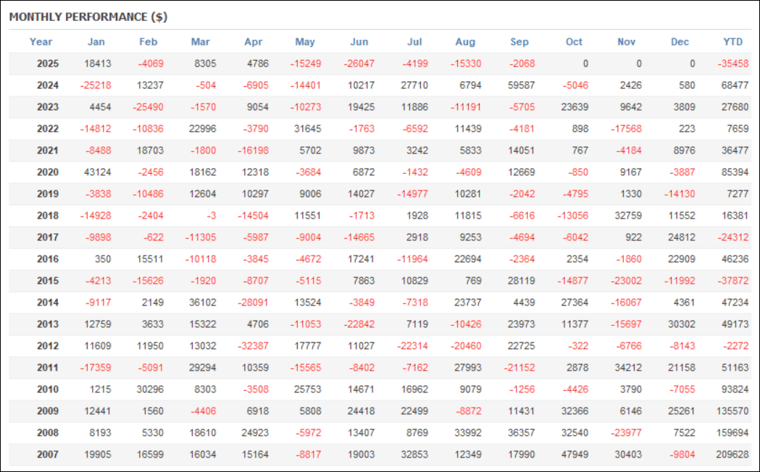Click the 2020 Jan value 43124
Viewport: 760px width, 472px height.
[98, 172]
